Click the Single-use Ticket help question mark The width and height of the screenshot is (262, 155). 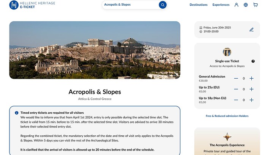click(253, 61)
